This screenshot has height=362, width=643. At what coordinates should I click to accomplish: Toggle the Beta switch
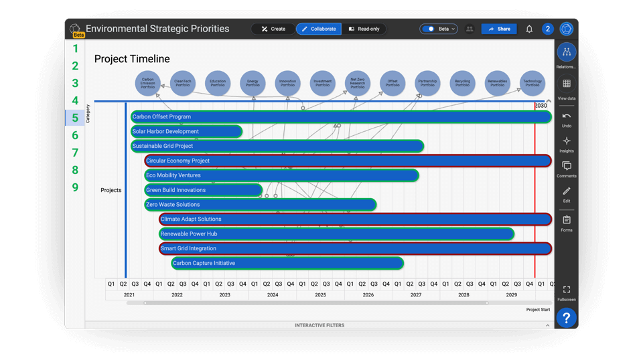point(429,29)
